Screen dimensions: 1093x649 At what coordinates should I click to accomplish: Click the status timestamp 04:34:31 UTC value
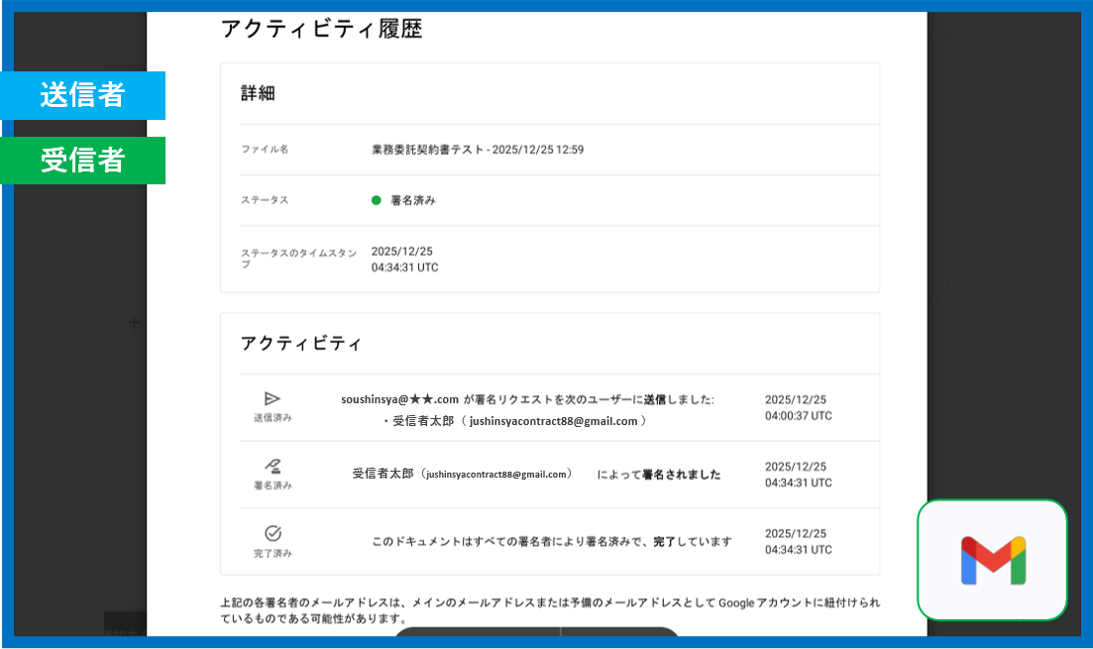(404, 268)
